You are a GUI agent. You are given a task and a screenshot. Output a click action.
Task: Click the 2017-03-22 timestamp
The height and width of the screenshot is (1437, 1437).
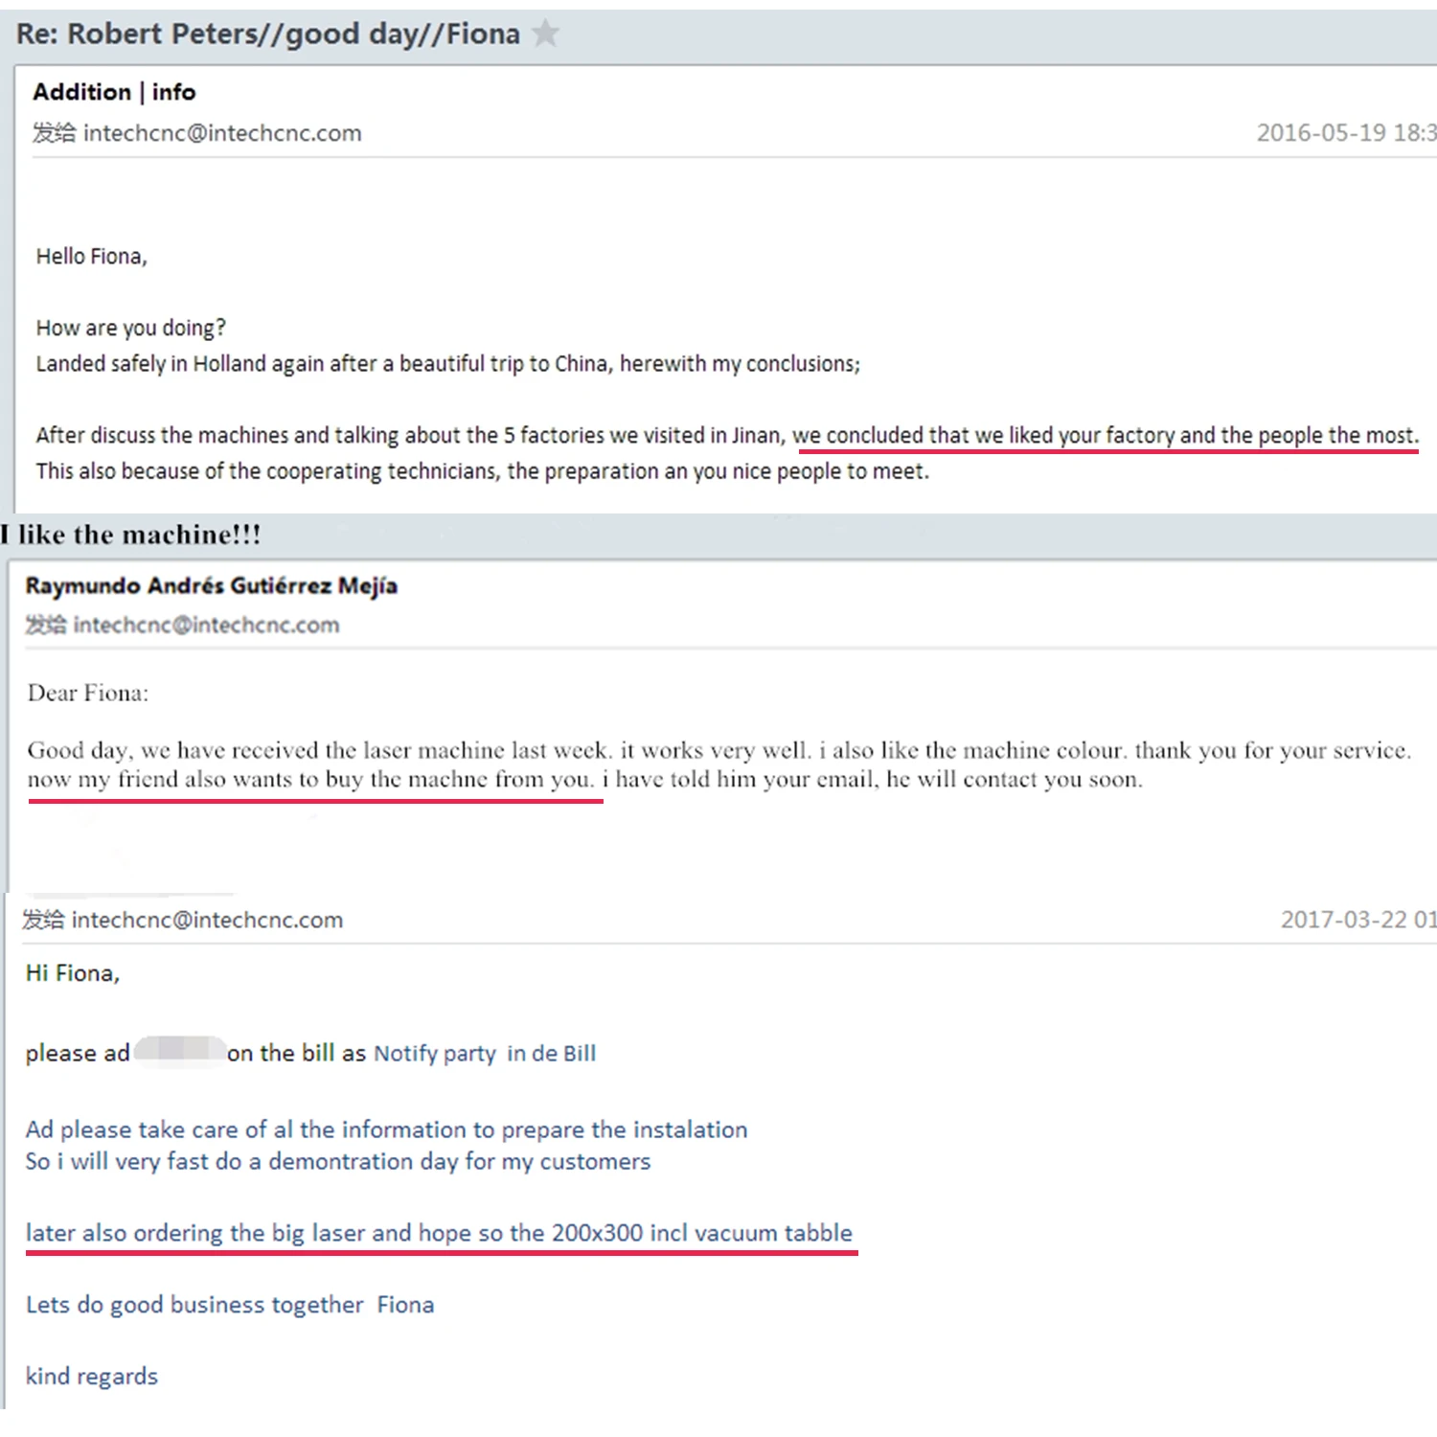pos(1357,921)
